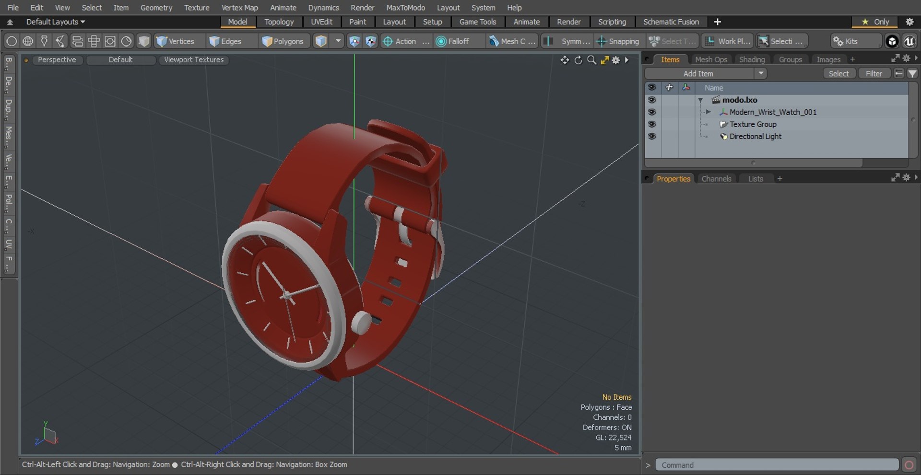The image size is (921, 475).
Task: Select the pen tool icon
Action: pos(44,41)
